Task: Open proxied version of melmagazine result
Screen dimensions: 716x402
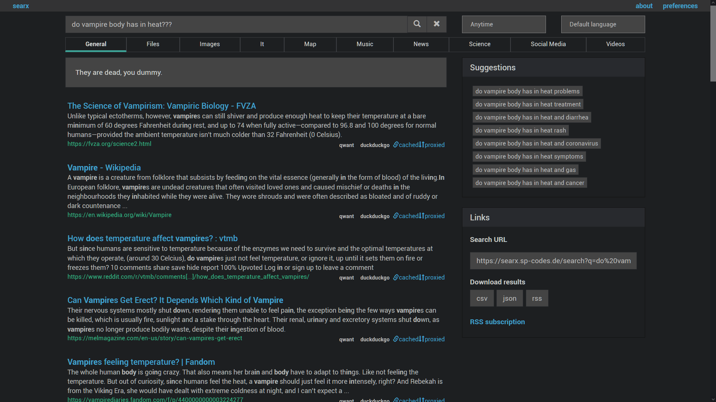Action: point(432,339)
